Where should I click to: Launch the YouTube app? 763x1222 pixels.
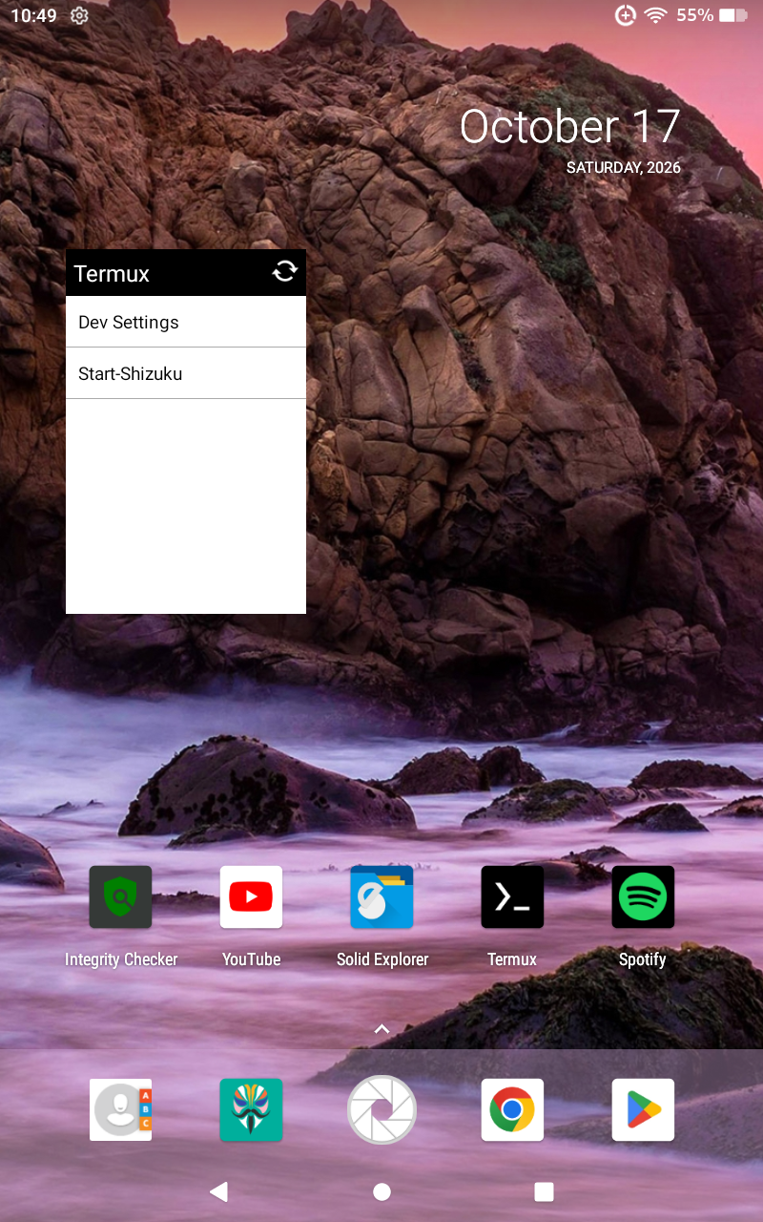pyautogui.click(x=251, y=897)
